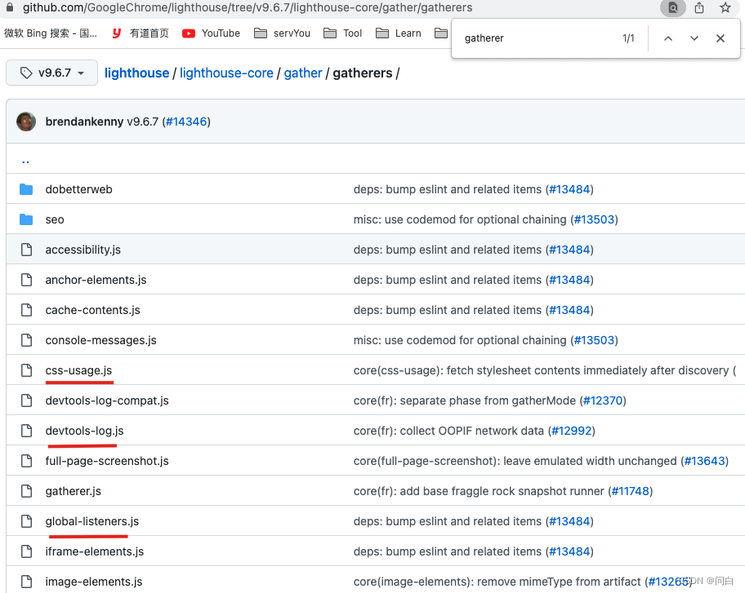Open devtools-log.js file

point(85,431)
